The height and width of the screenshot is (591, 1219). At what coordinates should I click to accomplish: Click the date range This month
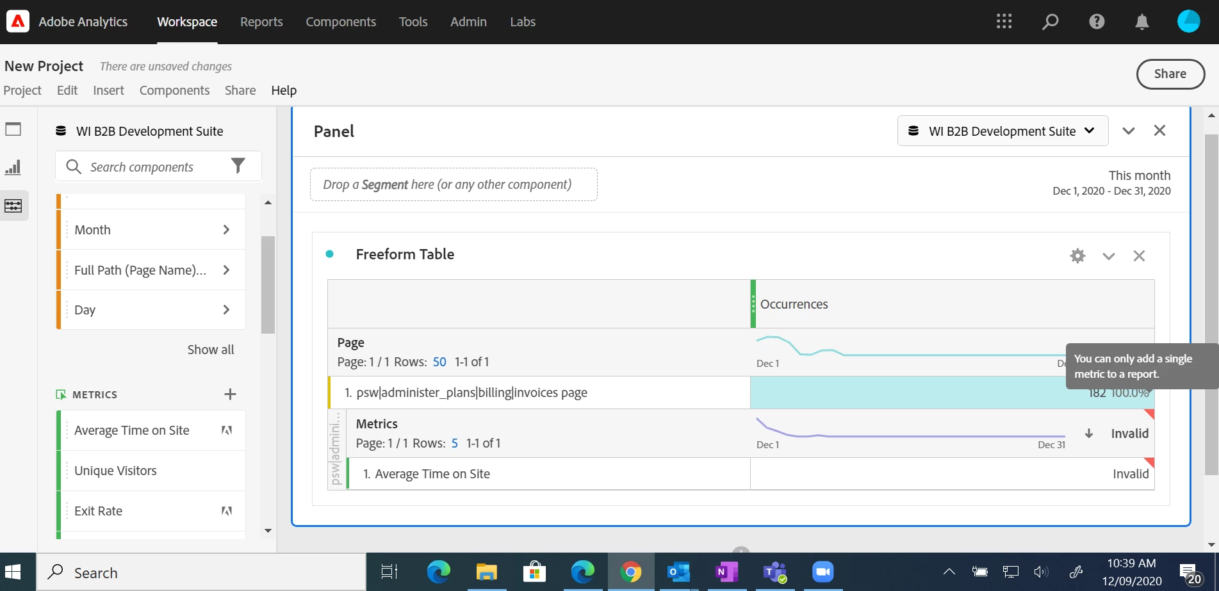(1140, 175)
